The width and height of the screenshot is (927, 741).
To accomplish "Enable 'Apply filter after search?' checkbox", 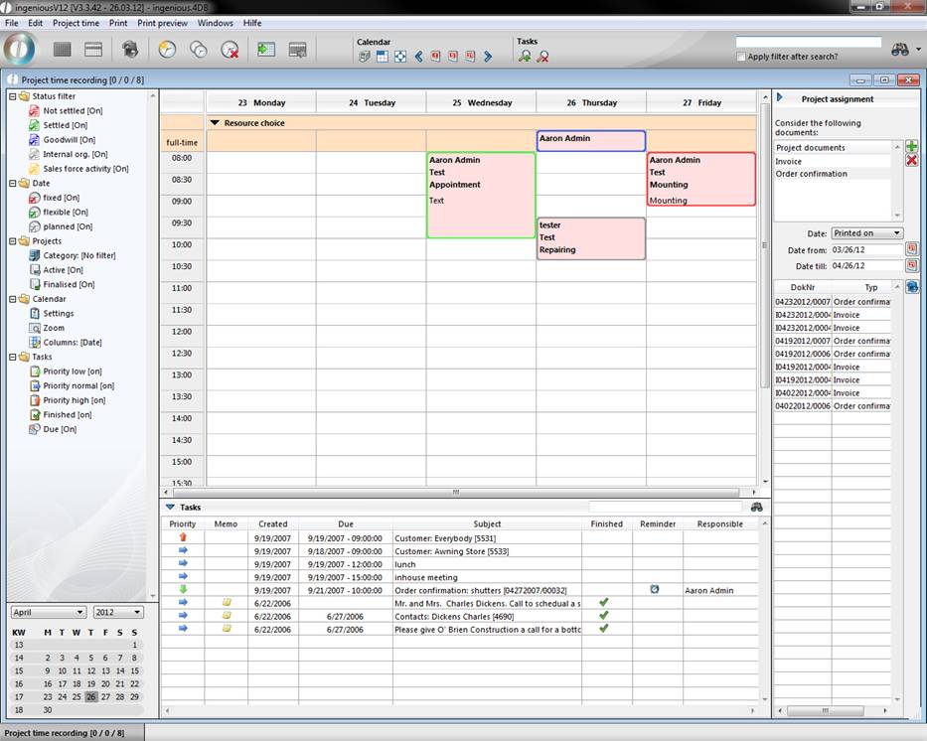I will coord(741,57).
